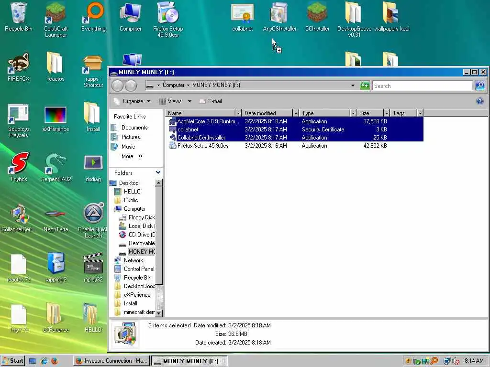Open the Date modified column filter dropdown
Viewport: 490px width, 367px height.
[x=296, y=113]
